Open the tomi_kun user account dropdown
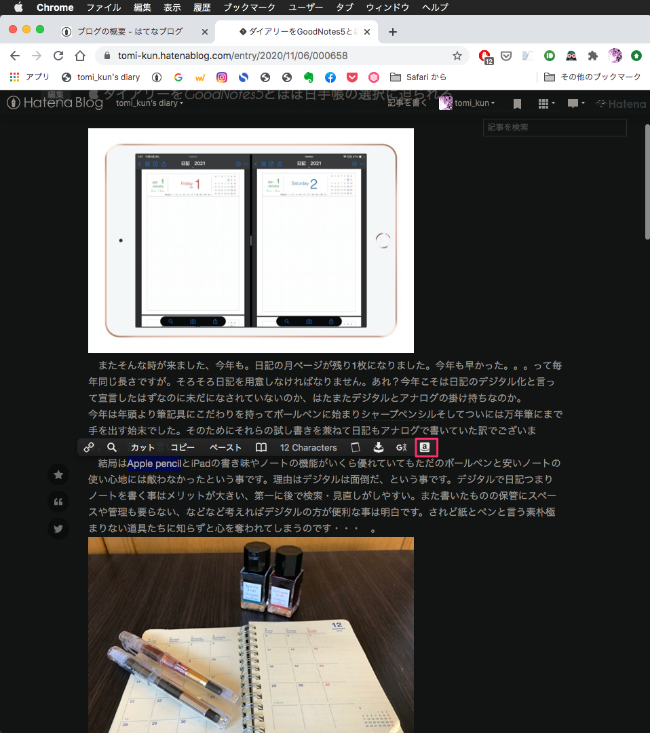Viewport: 650px width, 733px height. point(473,103)
